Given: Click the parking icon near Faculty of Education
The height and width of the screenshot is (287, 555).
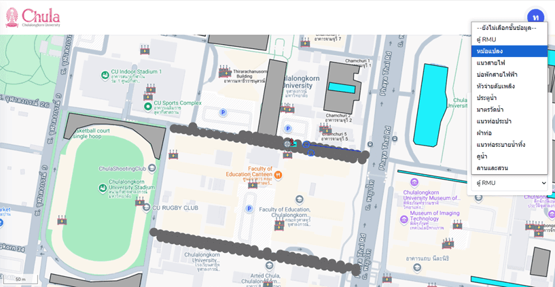Looking at the screenshot, I should (x=249, y=209).
